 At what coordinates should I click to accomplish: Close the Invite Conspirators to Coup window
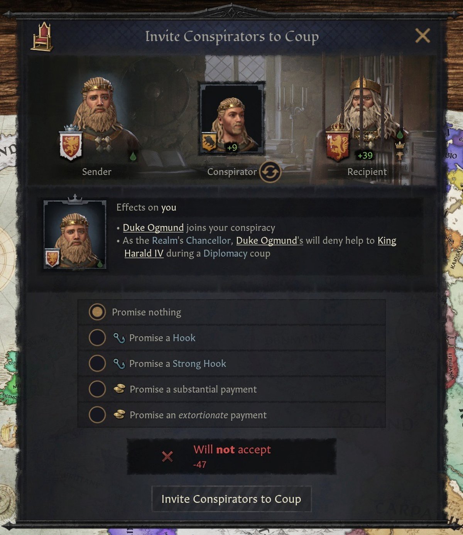422,36
